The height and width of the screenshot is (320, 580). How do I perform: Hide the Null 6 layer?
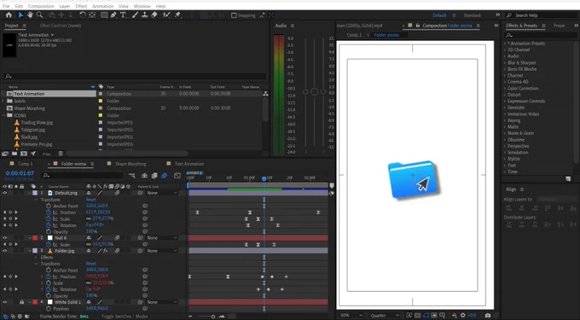coord(5,238)
